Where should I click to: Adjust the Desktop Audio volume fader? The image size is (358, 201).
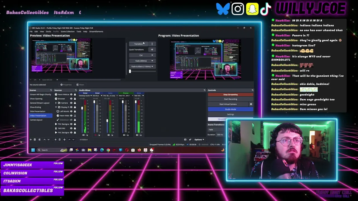click(82, 108)
